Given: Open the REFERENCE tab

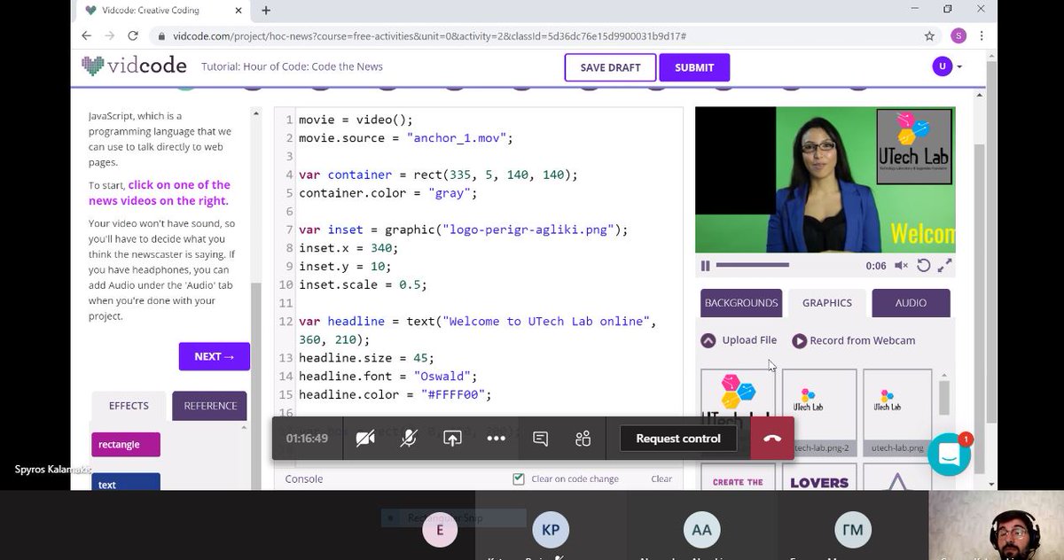Looking at the screenshot, I should coord(210,406).
